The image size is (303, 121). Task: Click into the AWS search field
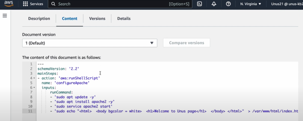pyautogui.click(x=120, y=4)
